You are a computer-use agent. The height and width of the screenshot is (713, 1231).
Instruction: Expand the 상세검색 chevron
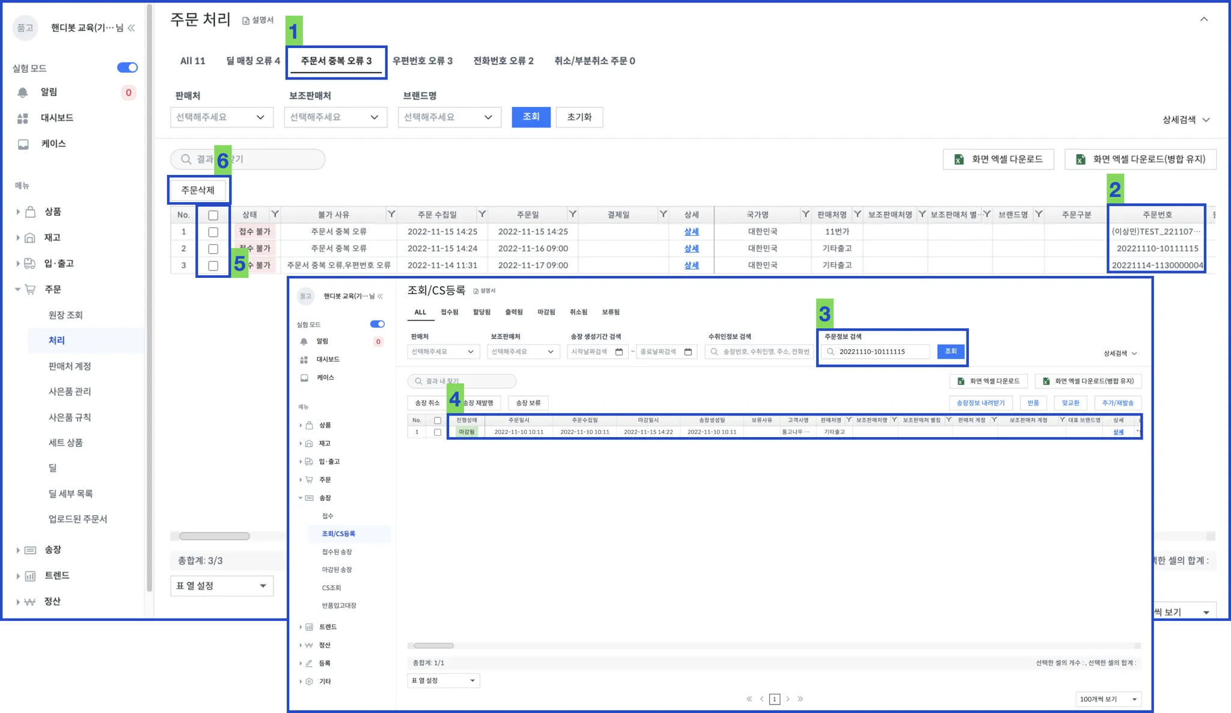[x=1206, y=120]
